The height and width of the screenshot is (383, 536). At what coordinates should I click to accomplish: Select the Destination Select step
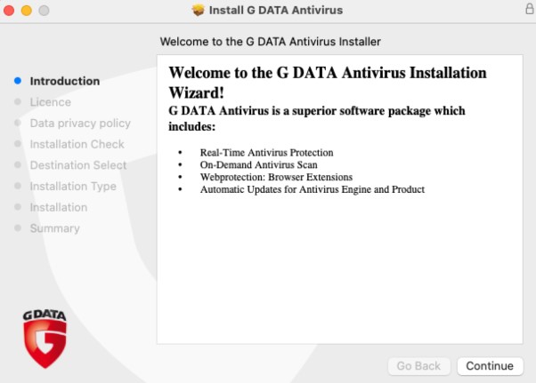click(78, 165)
